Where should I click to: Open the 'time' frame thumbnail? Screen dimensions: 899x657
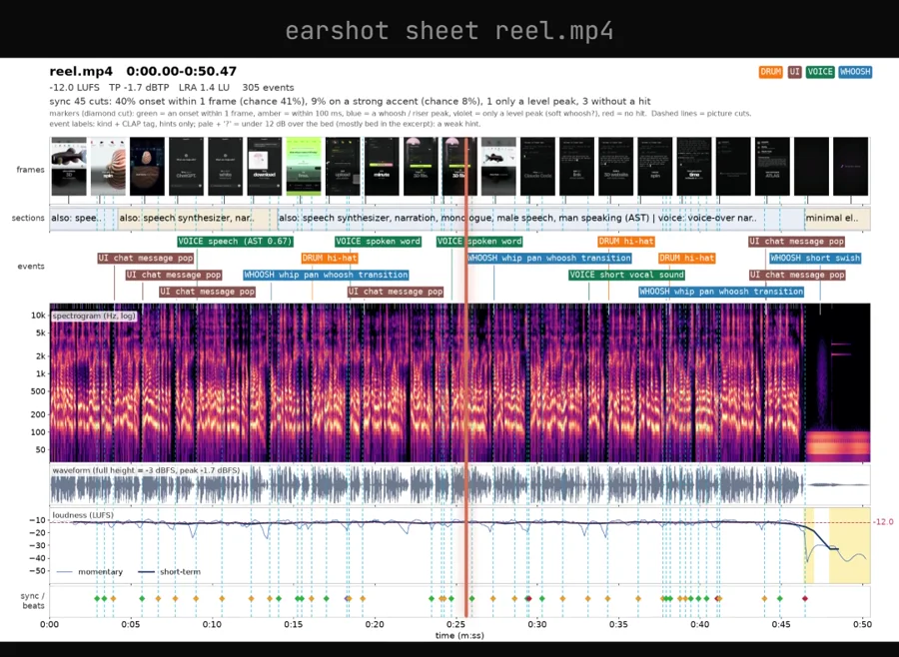694,167
